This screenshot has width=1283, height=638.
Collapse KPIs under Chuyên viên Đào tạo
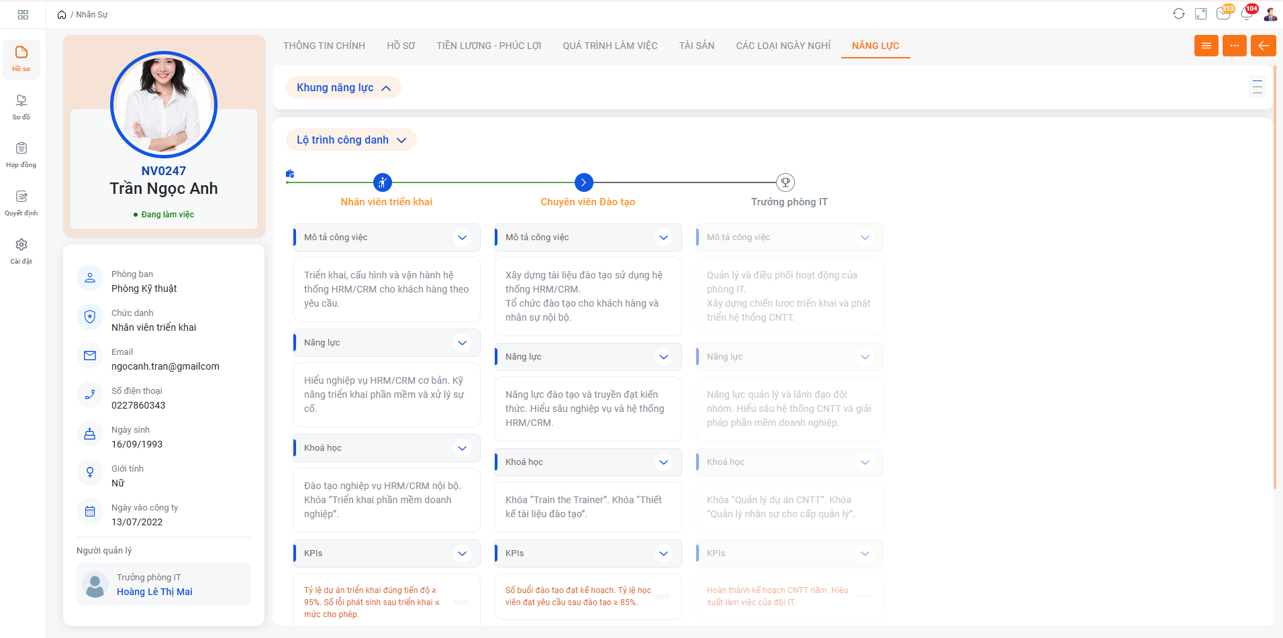click(663, 553)
